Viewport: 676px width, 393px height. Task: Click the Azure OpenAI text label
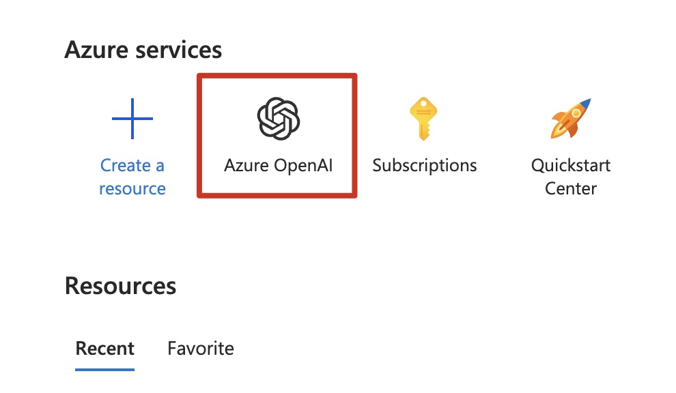click(277, 165)
